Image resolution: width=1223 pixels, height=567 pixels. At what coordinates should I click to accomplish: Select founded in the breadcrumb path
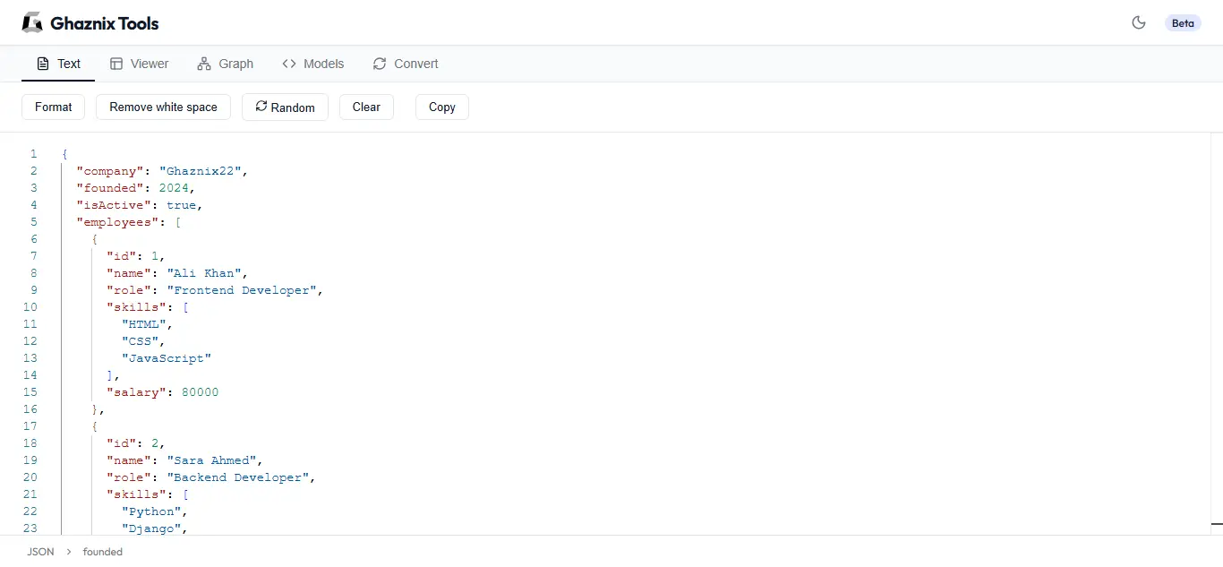102,551
